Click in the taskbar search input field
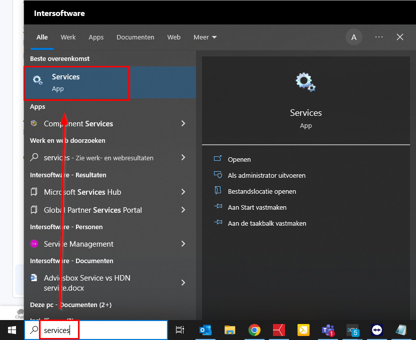 (x=96, y=330)
